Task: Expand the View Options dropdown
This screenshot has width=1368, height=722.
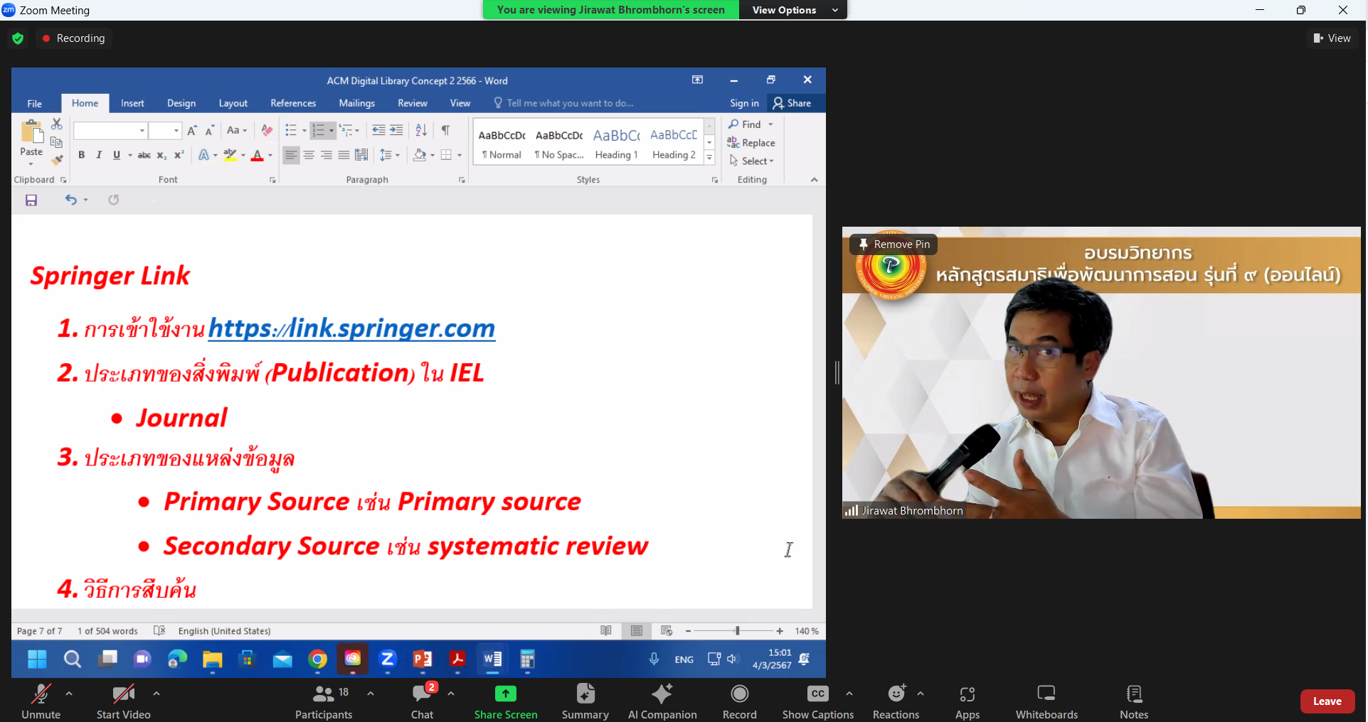Action: pyautogui.click(x=793, y=10)
